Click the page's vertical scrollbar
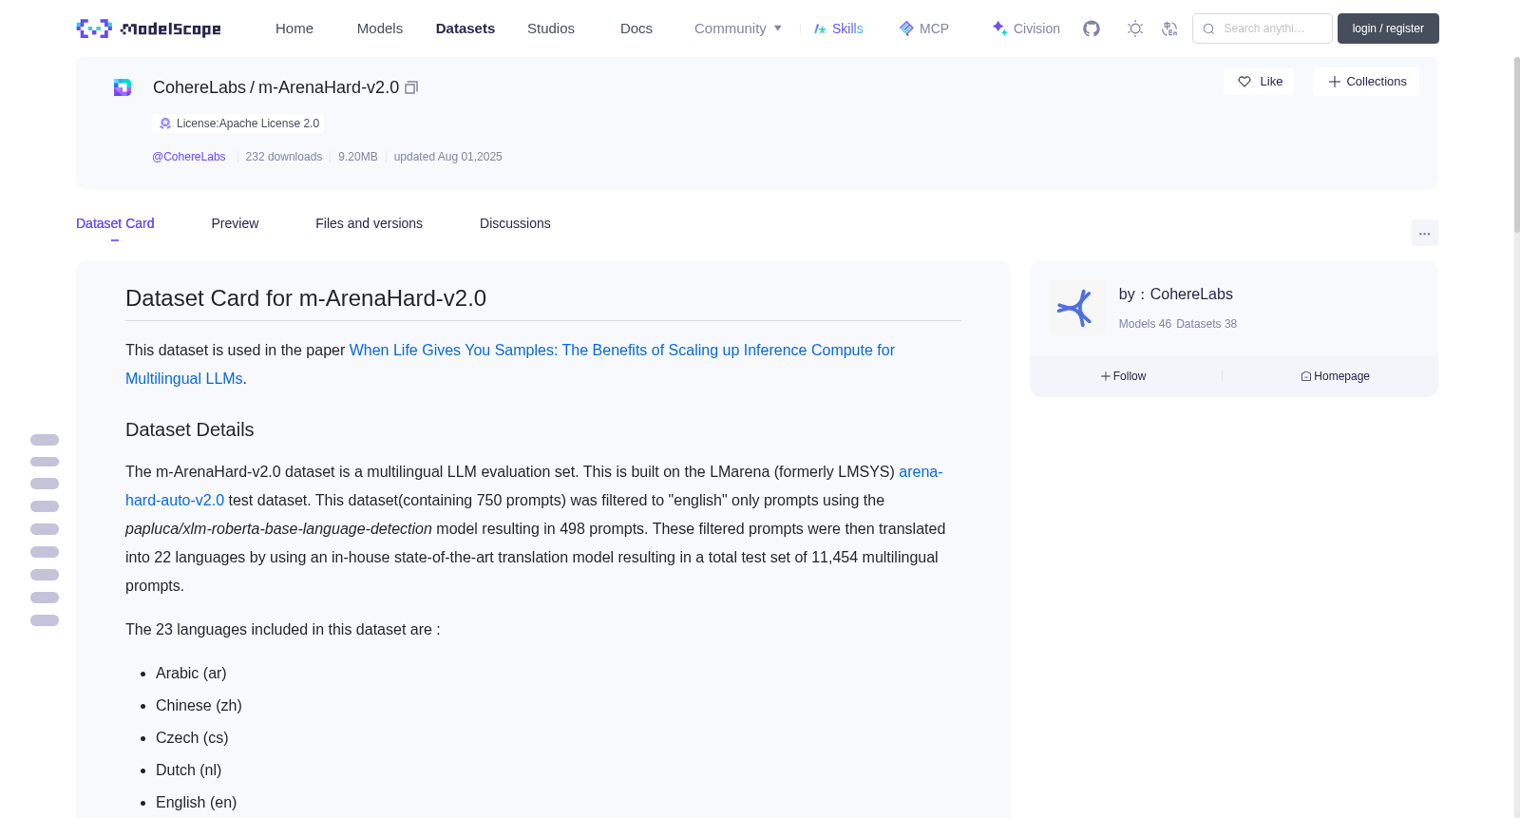The image size is (1520, 818). click(1516, 143)
